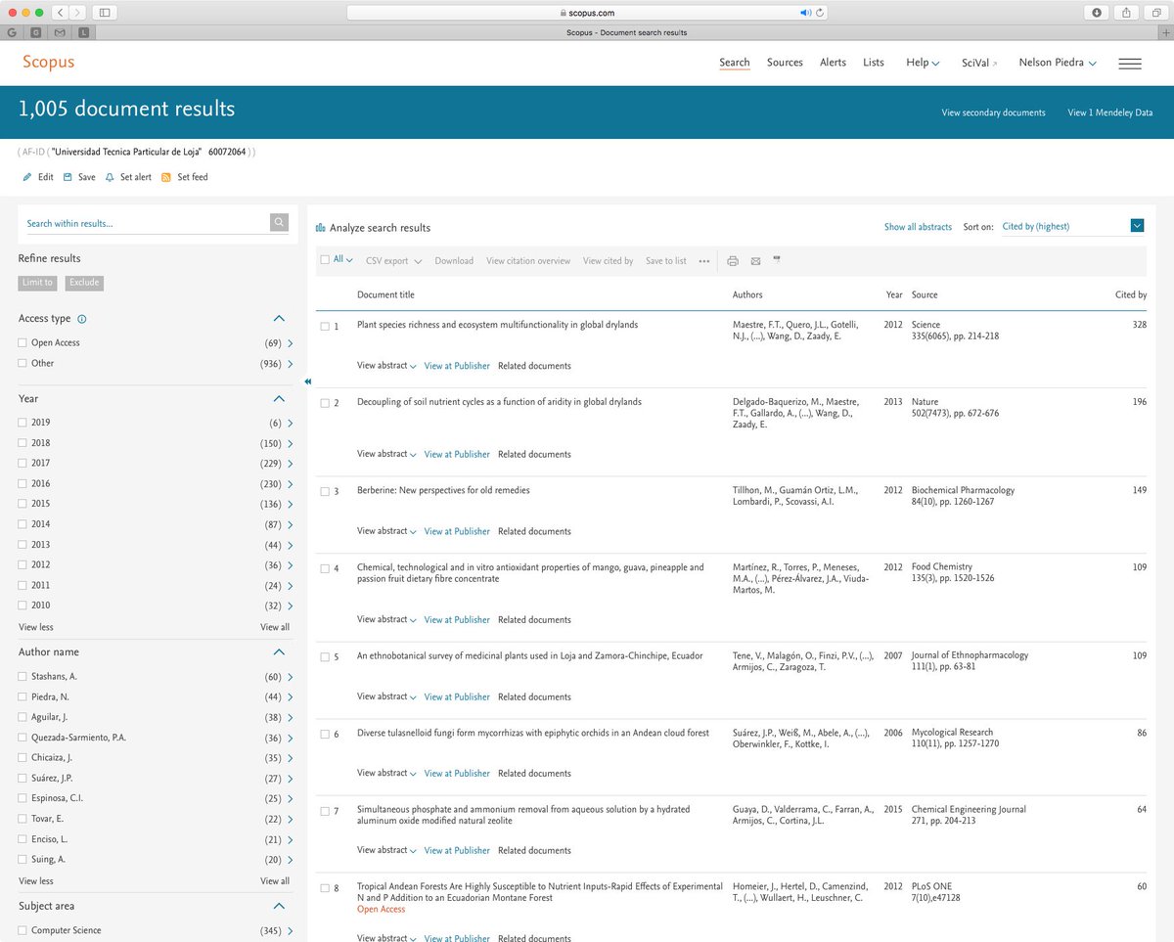Click Show all abstracts link
Image resolution: width=1174 pixels, height=942 pixels.
918,227
